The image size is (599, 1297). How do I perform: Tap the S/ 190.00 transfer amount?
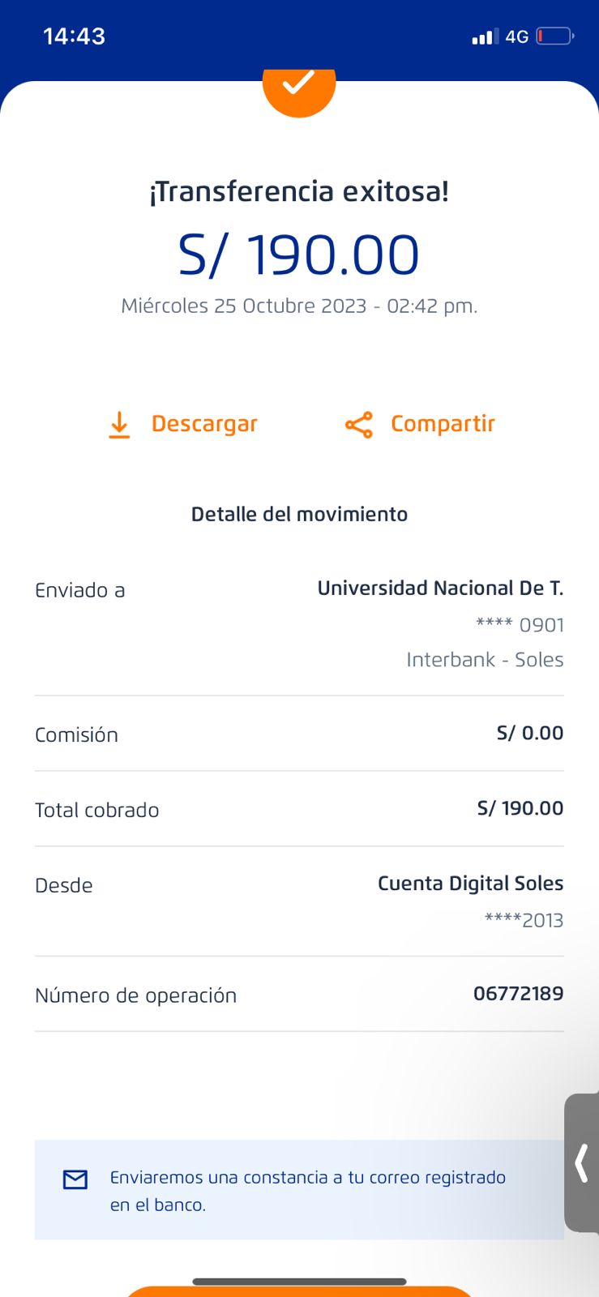(x=299, y=255)
